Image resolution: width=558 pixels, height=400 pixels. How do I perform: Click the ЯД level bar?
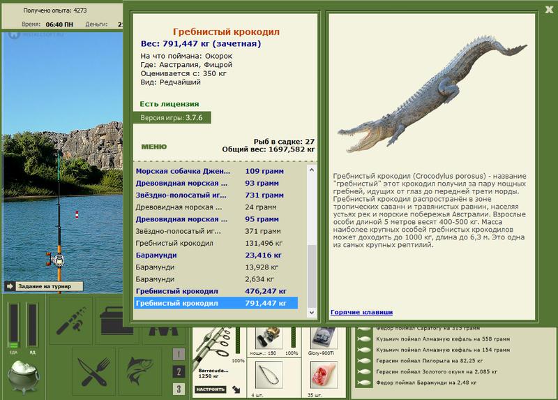pos(32,325)
